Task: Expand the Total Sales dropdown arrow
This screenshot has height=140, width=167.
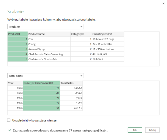Action: click(x=81, y=76)
